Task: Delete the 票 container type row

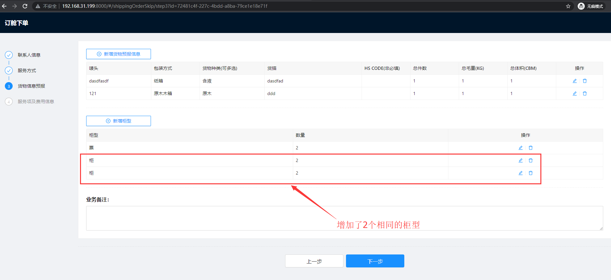Action: coord(530,148)
